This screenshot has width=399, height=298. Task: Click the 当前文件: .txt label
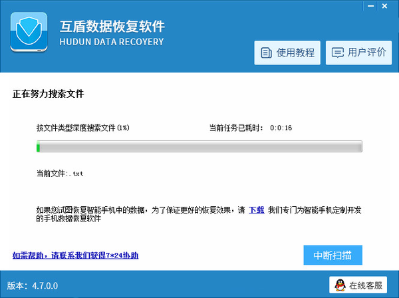[60, 174]
